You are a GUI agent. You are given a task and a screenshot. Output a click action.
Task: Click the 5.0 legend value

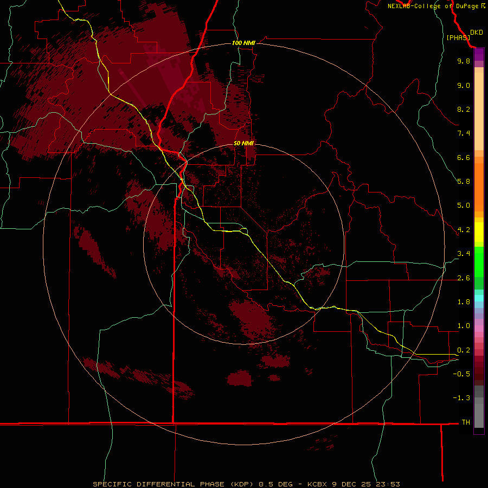[464, 206]
